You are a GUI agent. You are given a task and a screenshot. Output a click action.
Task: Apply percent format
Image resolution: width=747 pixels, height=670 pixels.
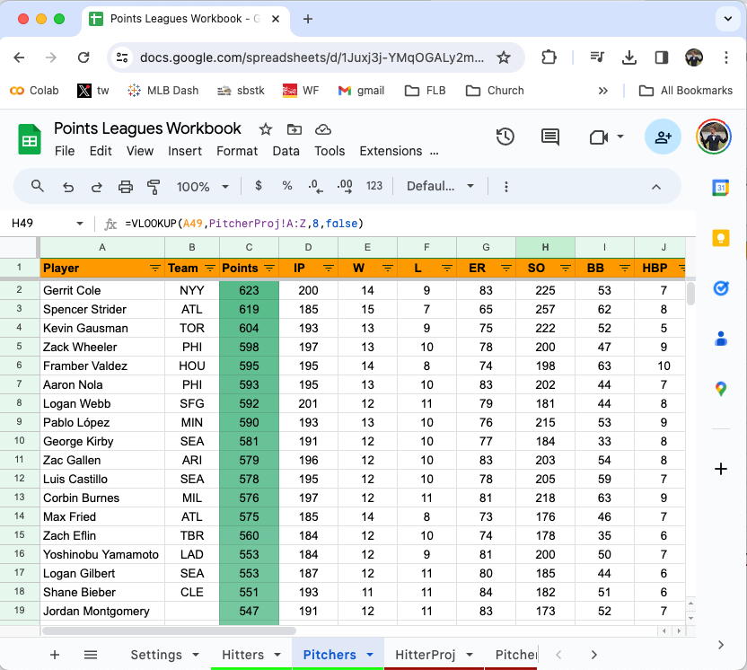(x=286, y=186)
